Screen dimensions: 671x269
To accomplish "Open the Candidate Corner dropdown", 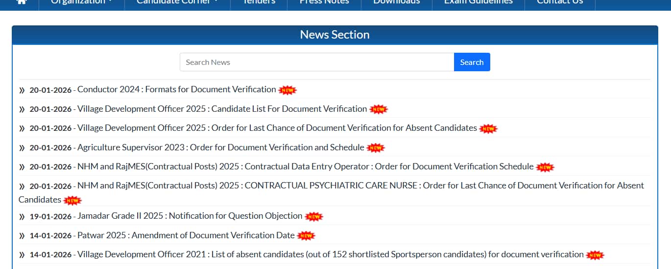I will tap(177, 2).
